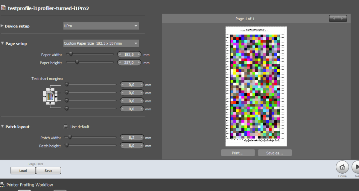Click the Paper width slider handle

click(71, 54)
